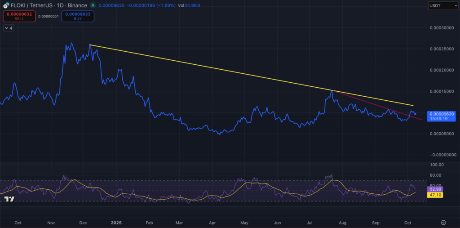The height and width of the screenshot is (228, 460).
Task: Click the green market status dot
Action: click(x=93, y=5)
